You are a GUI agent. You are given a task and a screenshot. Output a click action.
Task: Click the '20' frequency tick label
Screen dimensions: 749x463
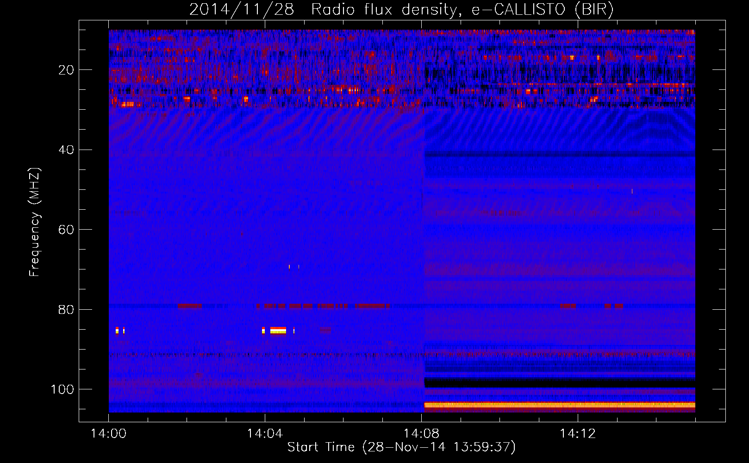(67, 70)
